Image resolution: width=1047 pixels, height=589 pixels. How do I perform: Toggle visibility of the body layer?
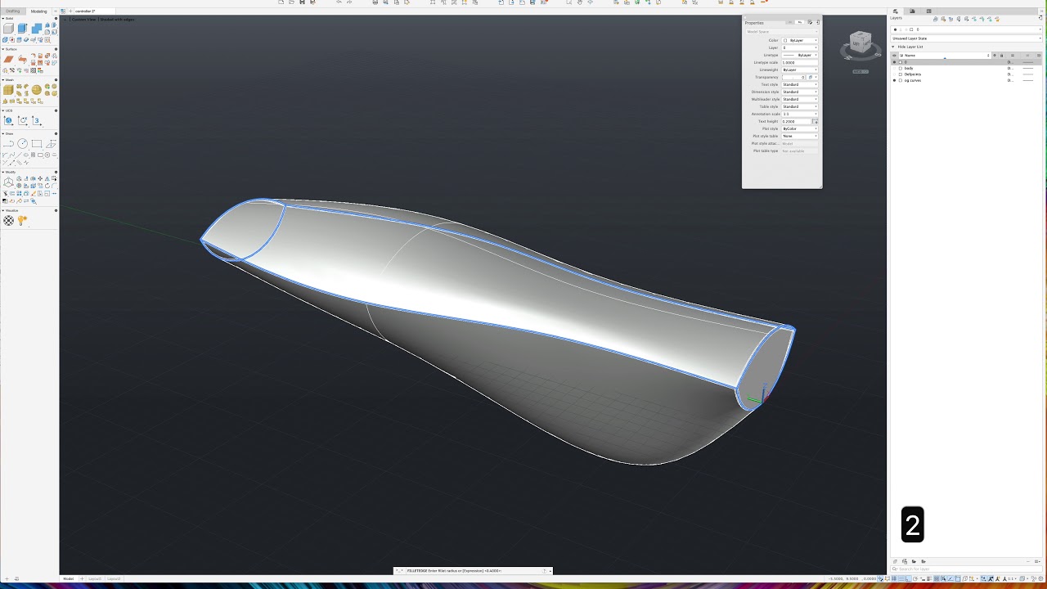click(x=894, y=68)
